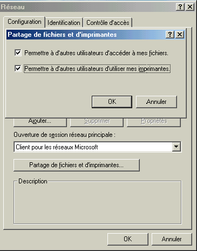Screen dimensions: 197x251
Task: Click the Réseau window help question mark
Action: click(180, 7)
